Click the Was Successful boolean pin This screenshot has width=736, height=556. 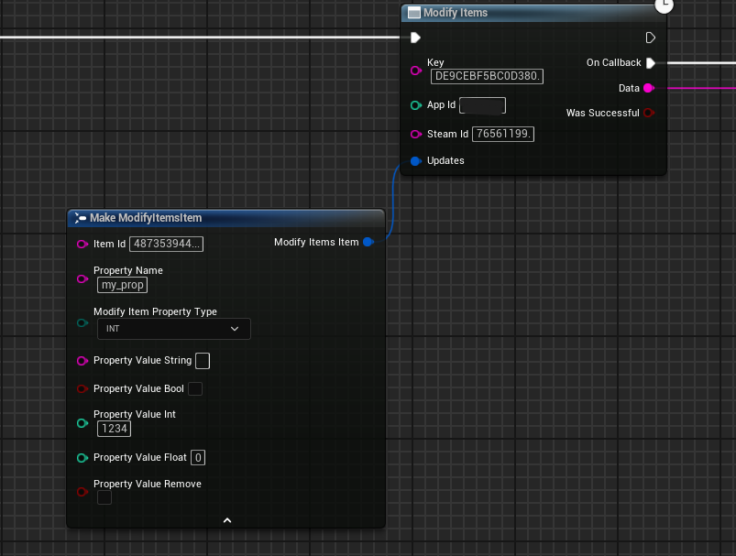point(648,113)
